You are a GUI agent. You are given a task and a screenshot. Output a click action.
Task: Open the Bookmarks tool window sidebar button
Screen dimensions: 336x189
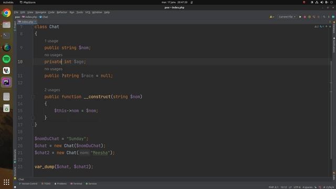click(x=15, y=156)
